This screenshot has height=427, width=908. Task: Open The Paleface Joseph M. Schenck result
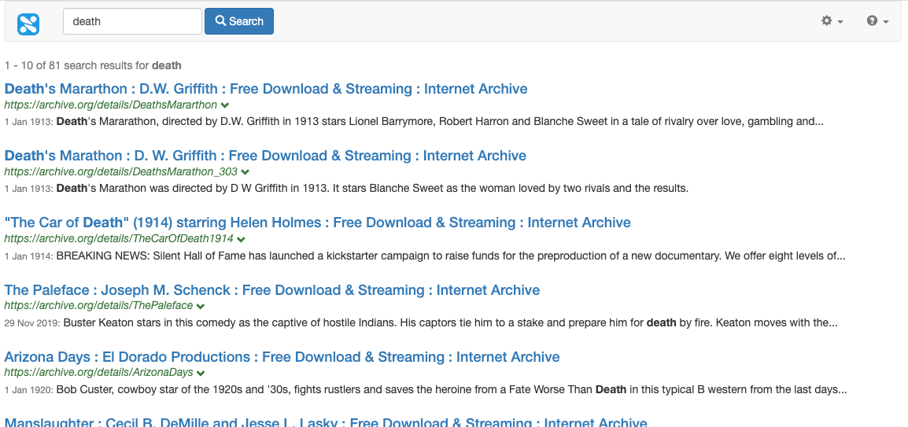coord(272,290)
